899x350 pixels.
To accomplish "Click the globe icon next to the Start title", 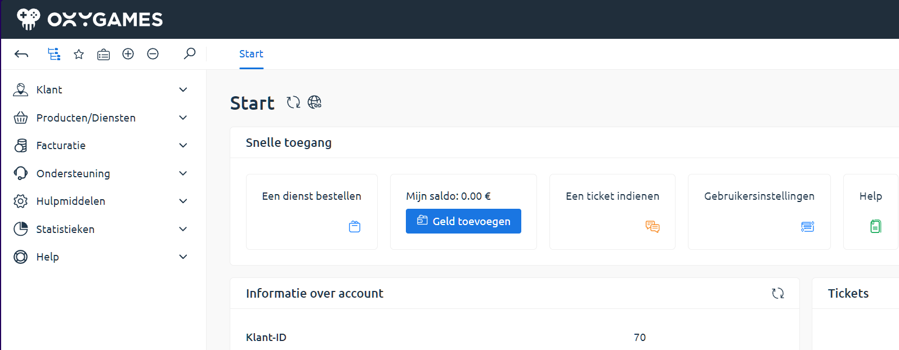I will pos(315,102).
